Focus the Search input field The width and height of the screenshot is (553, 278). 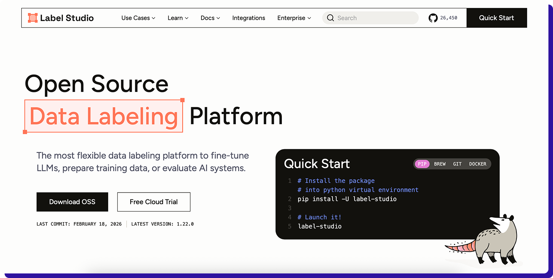point(370,18)
